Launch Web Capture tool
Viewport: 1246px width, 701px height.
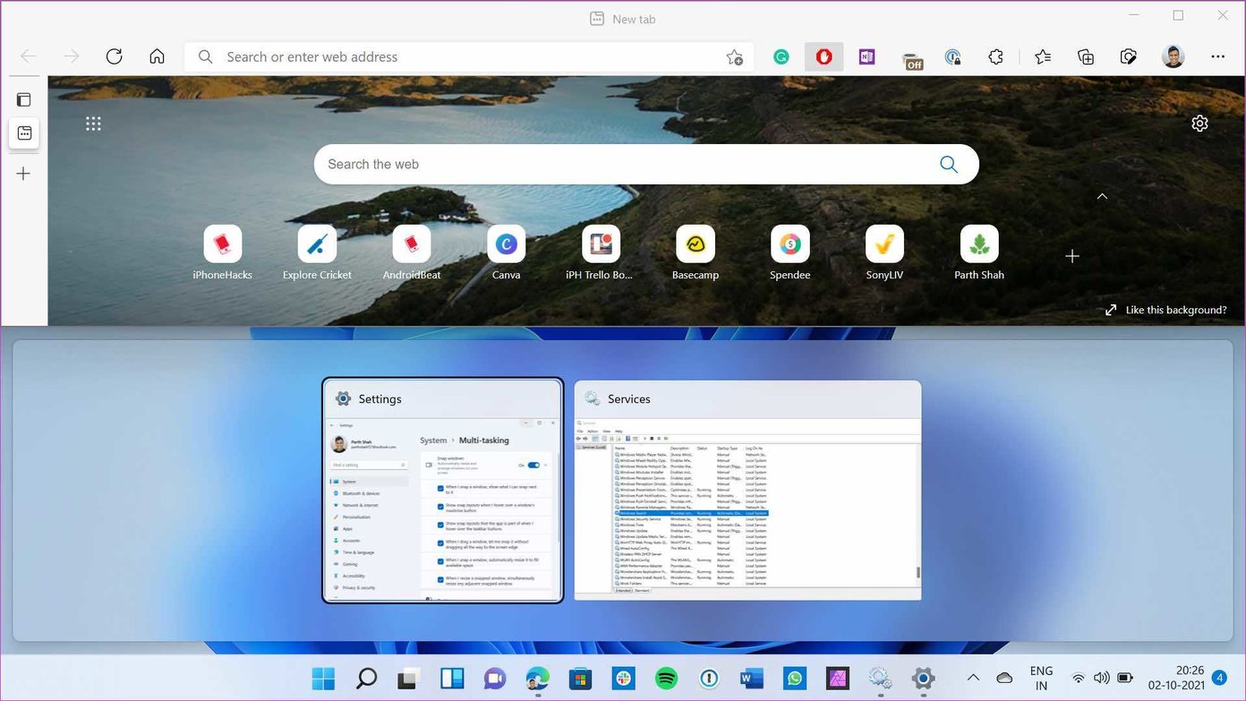[x=1128, y=56]
